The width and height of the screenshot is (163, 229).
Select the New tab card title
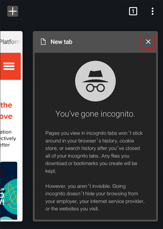(x=61, y=42)
